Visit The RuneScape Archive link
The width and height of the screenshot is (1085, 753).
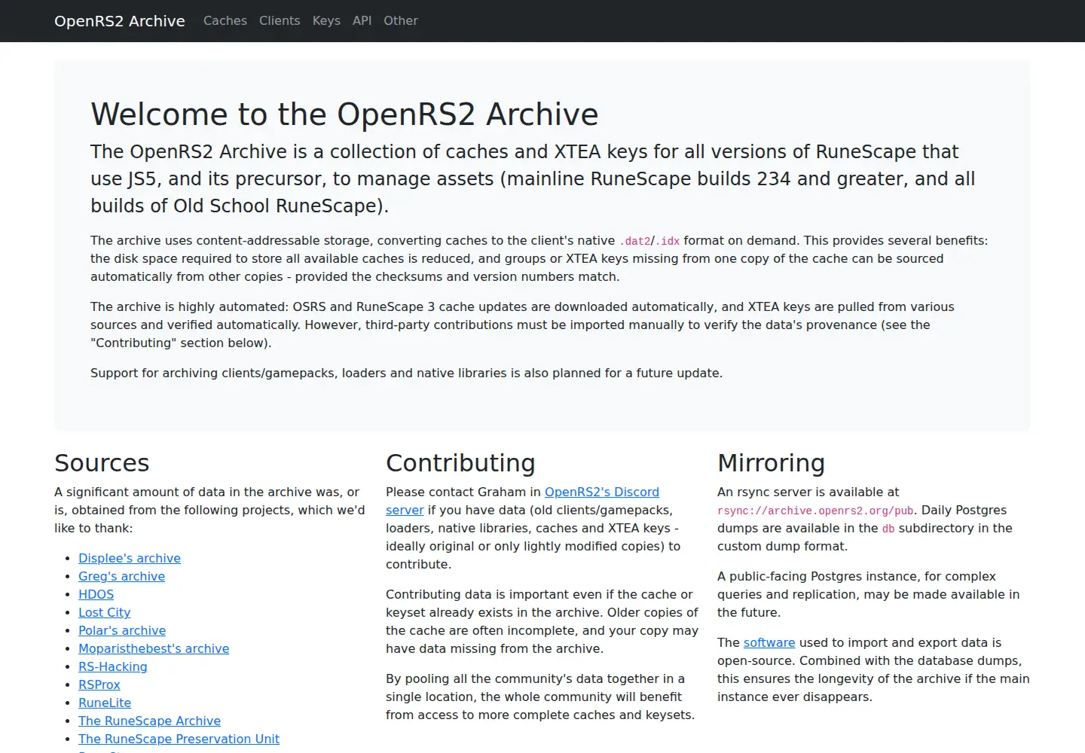click(149, 721)
